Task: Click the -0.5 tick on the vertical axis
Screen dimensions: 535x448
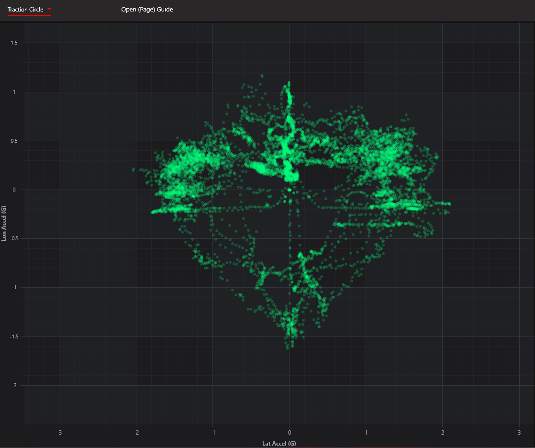Action: click(13, 239)
